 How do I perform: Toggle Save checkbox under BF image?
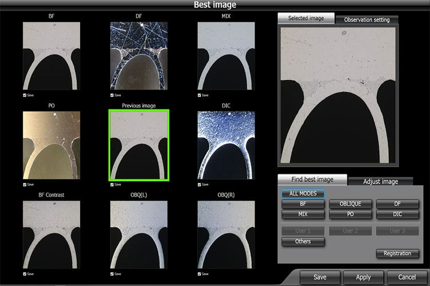click(x=25, y=95)
